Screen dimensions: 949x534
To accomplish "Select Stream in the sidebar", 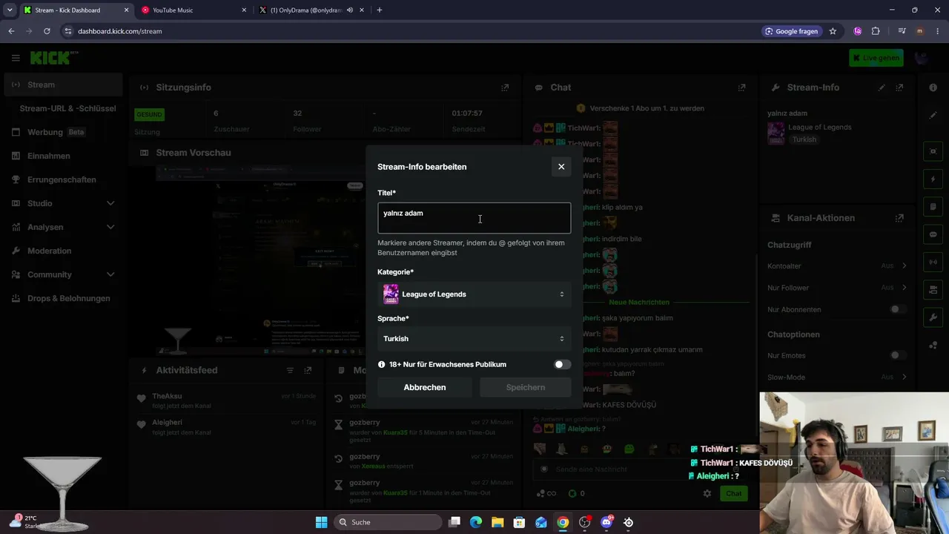I will click(x=62, y=85).
